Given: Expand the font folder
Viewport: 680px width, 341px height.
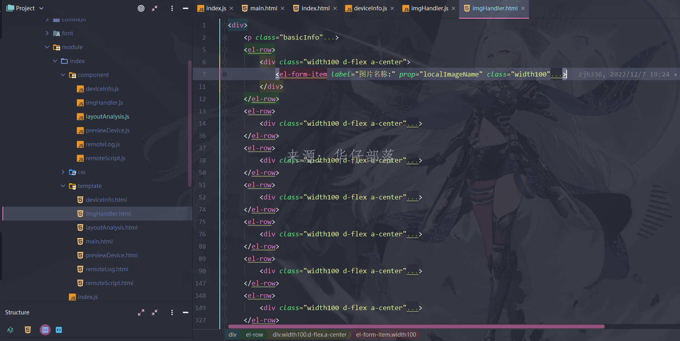Looking at the screenshot, I should (x=47, y=33).
